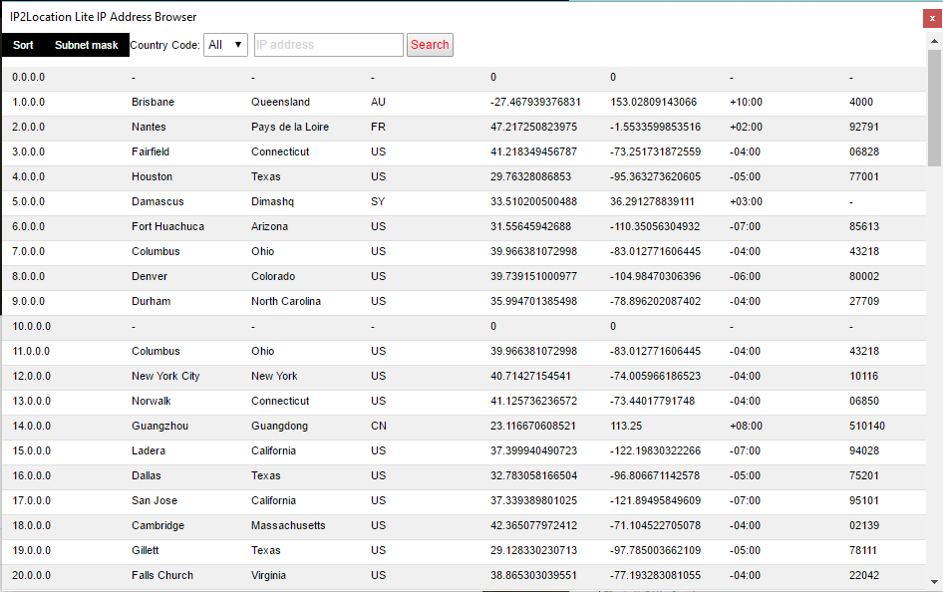
Task: Click the scrollbar down arrow
Action: [934, 582]
